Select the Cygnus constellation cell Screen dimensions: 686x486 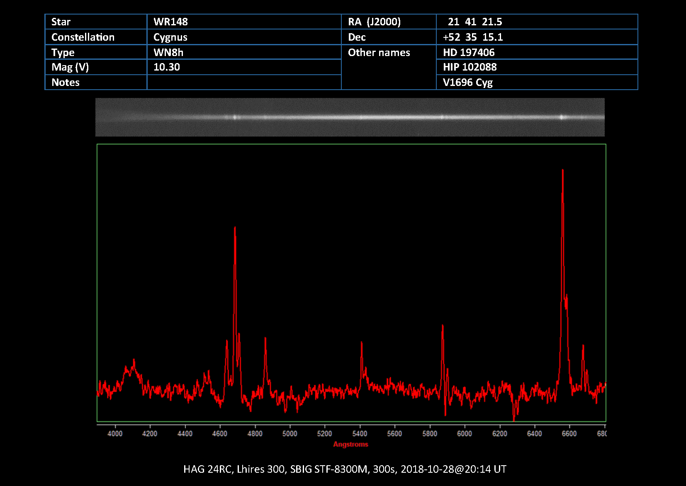click(243, 37)
